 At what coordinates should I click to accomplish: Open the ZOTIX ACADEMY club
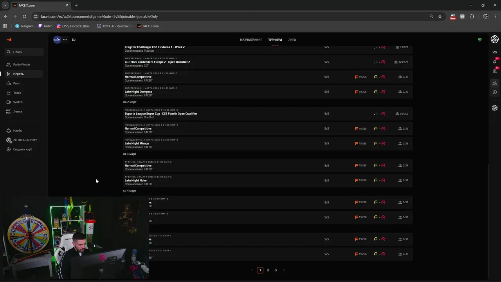(x=23, y=140)
